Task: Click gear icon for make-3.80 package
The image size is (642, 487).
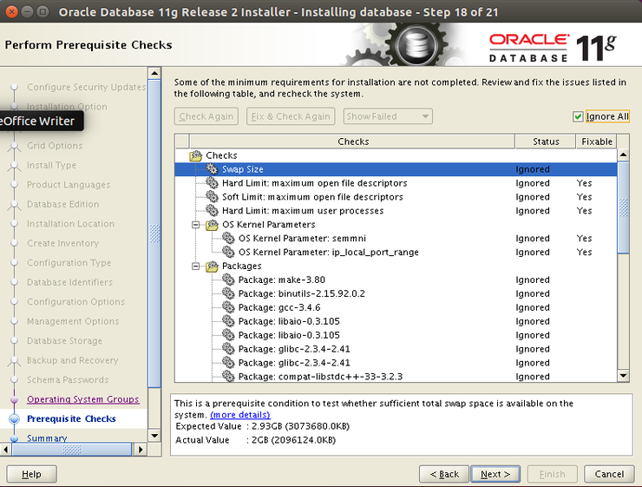Action: (228, 280)
